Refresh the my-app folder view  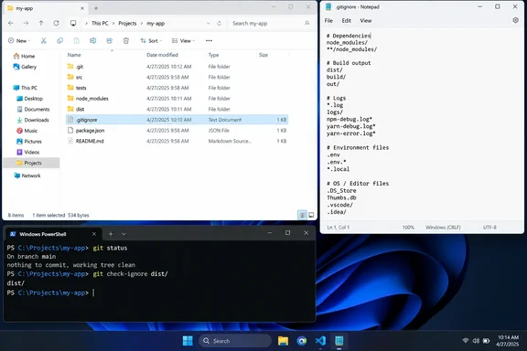(56, 23)
